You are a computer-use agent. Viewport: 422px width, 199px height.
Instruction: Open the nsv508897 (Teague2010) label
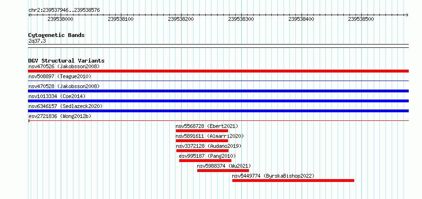60,76
